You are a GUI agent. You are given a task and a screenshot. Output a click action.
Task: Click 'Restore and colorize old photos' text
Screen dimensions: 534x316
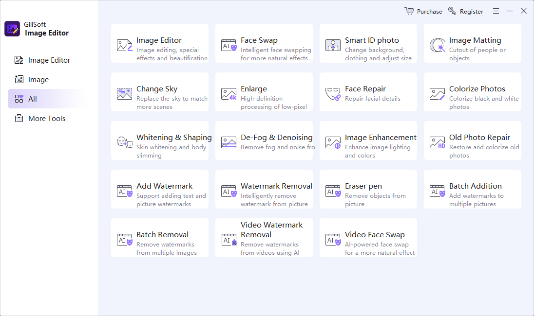click(x=484, y=151)
